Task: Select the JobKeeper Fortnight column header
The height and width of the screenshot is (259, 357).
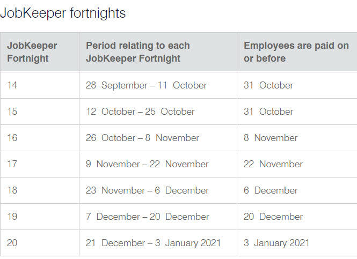Action: coord(32,52)
